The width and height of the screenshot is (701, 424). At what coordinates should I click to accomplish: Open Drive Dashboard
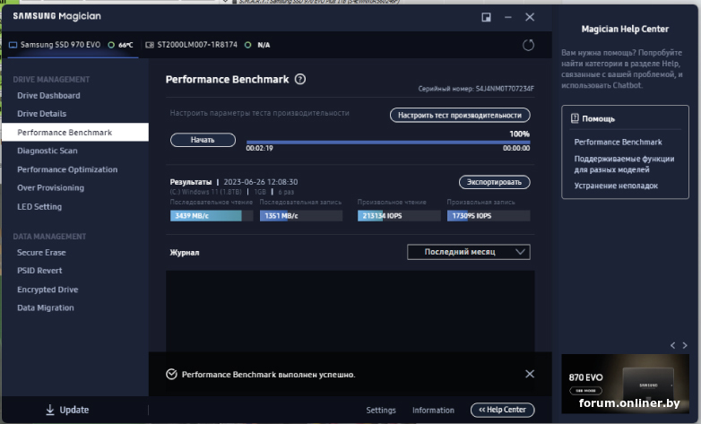pos(48,95)
